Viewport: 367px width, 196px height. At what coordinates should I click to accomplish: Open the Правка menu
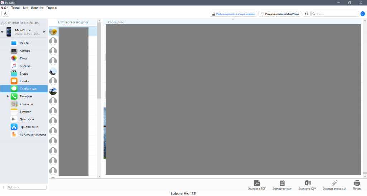coord(16,8)
